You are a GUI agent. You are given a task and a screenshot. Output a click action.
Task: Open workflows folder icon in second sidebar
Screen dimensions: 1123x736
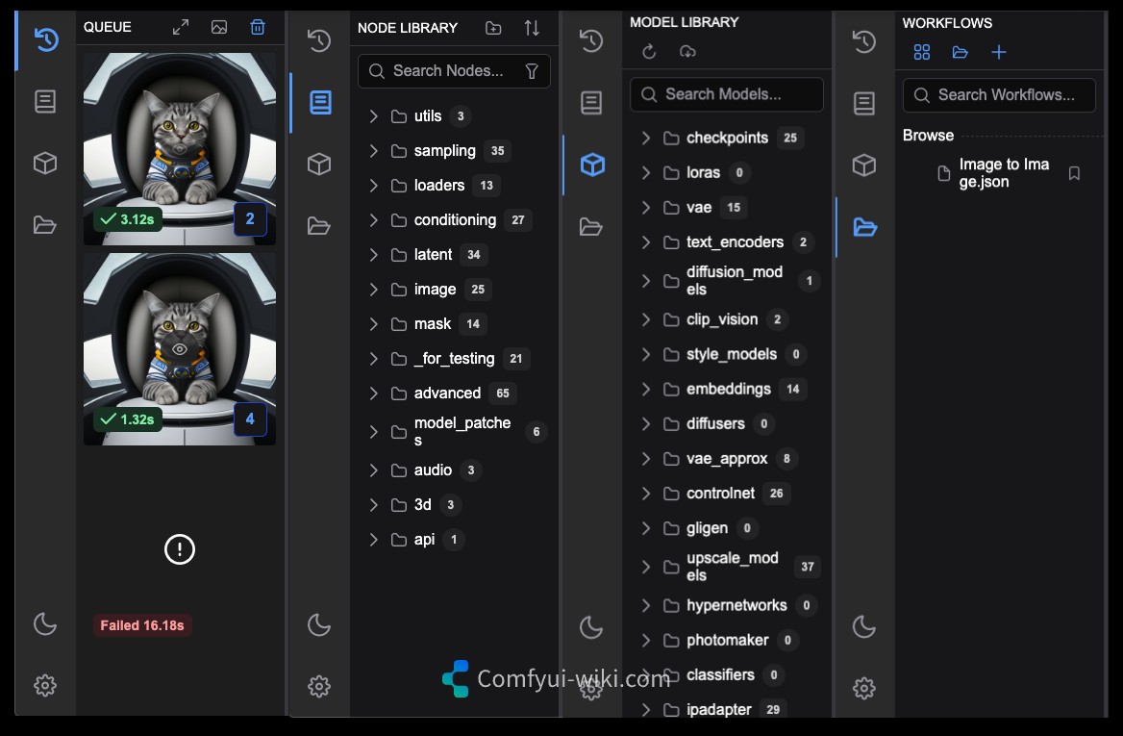(x=319, y=226)
